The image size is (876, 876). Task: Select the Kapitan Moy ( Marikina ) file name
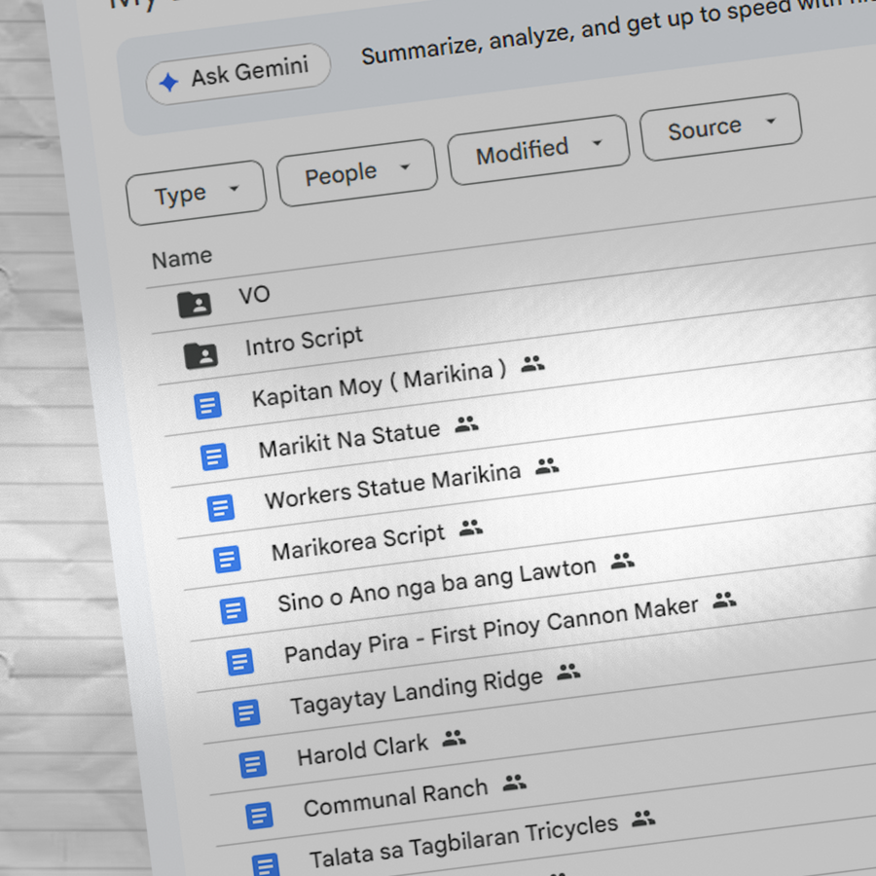point(380,383)
